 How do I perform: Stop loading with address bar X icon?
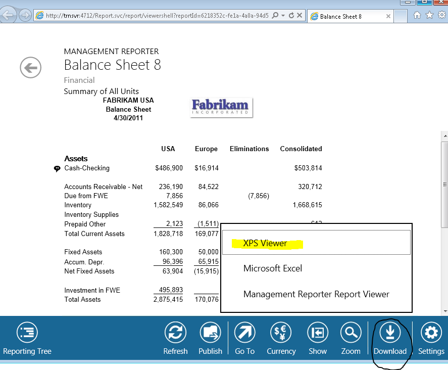[x=300, y=15]
